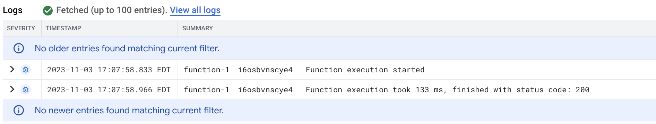The width and height of the screenshot is (656, 124).
Task: Click debug severity icon for execution started entry
Action: (x=26, y=70)
